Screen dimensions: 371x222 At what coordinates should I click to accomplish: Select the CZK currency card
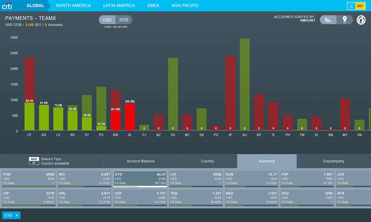pos(140,198)
